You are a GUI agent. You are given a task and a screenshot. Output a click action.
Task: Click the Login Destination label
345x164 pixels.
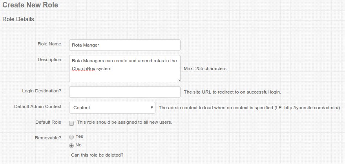42,91
